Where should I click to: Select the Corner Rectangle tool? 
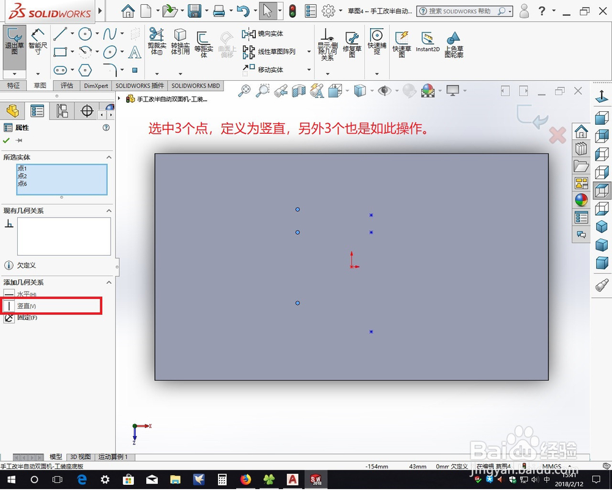[x=60, y=52]
